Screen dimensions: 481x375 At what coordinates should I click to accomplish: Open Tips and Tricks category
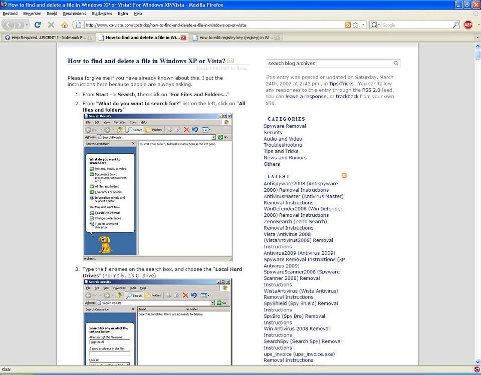[281, 151]
